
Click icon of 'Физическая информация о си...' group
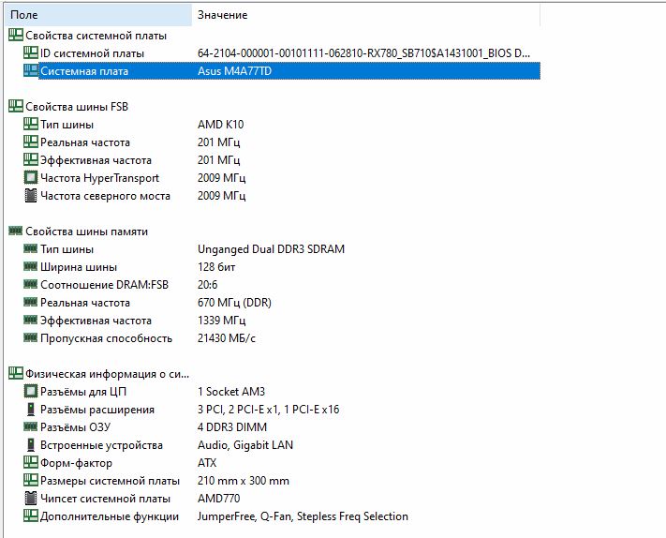click(x=16, y=374)
